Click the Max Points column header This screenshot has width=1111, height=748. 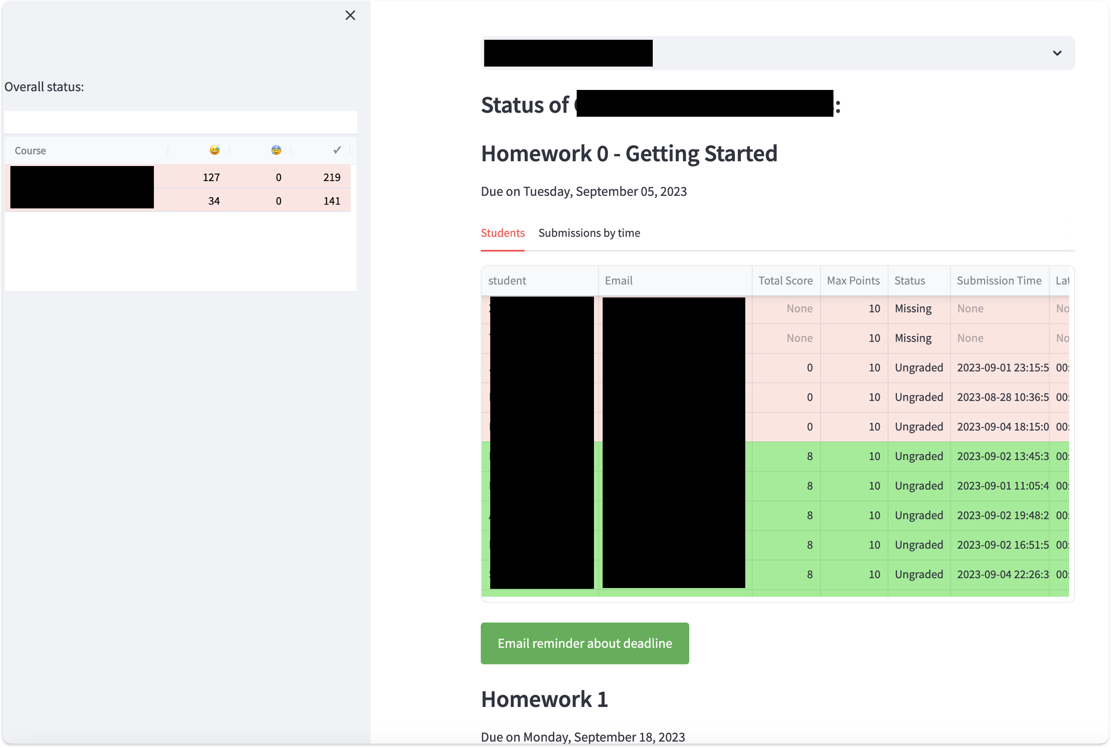pyautogui.click(x=852, y=281)
